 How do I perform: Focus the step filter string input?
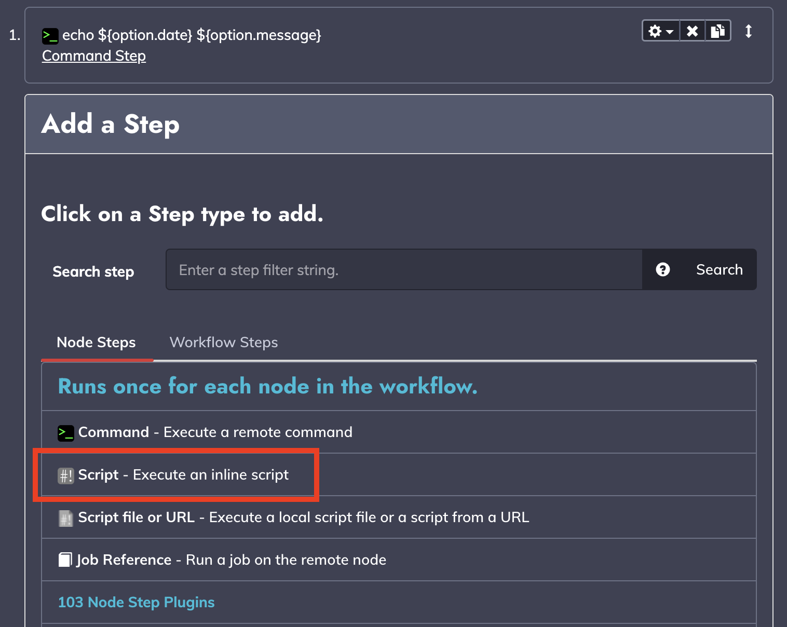click(404, 269)
